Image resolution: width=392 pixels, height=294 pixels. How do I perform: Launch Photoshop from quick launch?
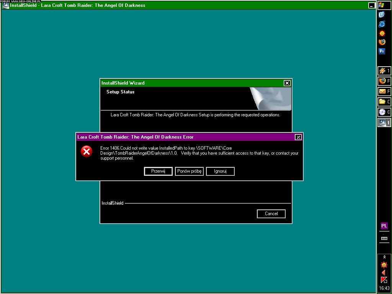382,51
